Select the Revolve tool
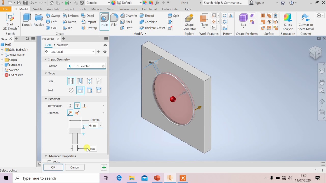Screen dimensions: 326x183 39,20
